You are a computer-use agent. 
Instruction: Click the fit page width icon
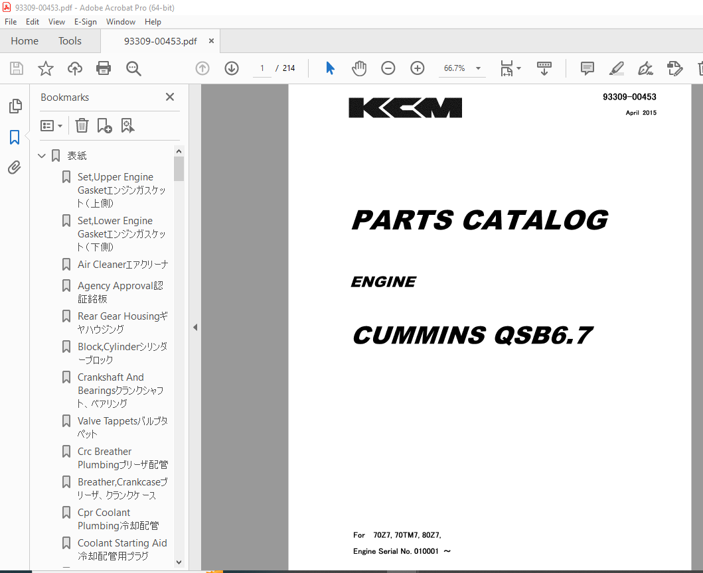(507, 68)
